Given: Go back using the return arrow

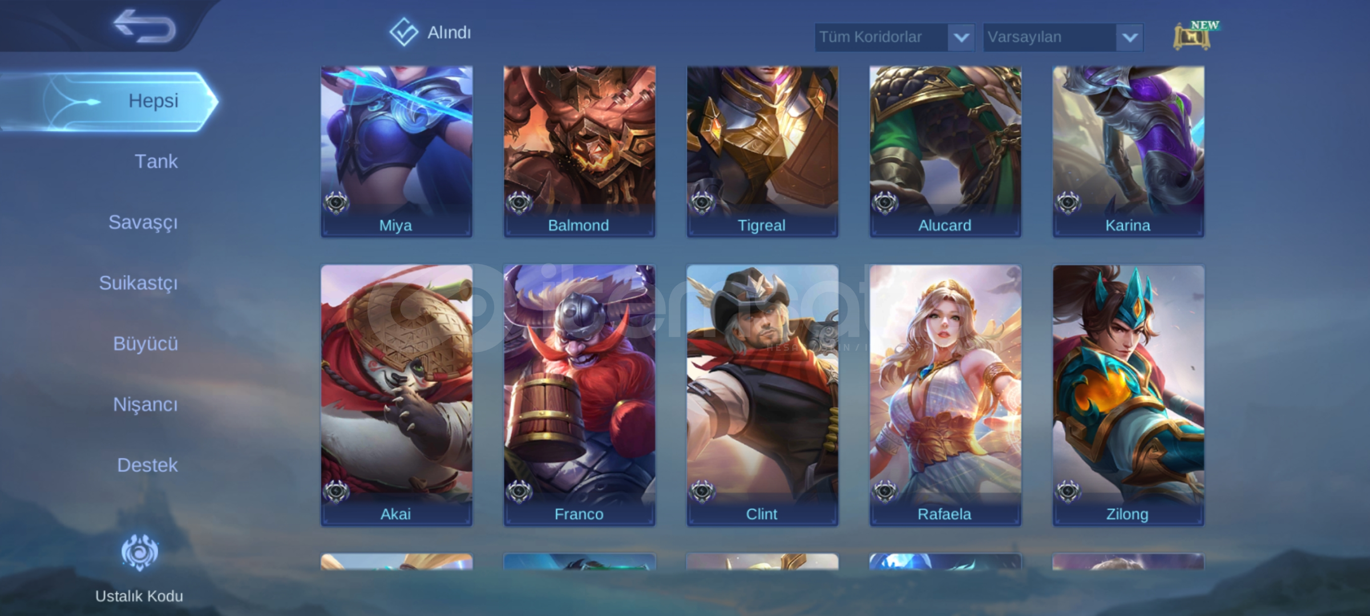Looking at the screenshot, I should click(x=144, y=26).
